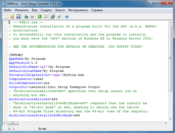The image size is (175, 133).
Task: Open the Файл menu
Action: pos(8,10)
